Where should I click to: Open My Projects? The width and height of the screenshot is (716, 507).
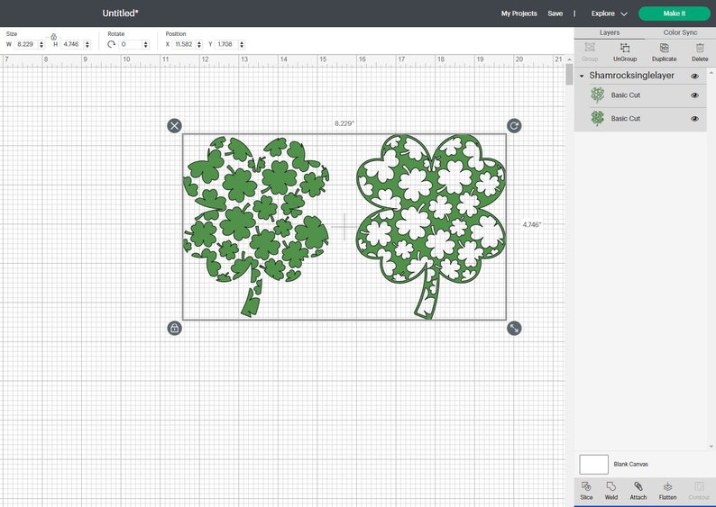pos(519,14)
